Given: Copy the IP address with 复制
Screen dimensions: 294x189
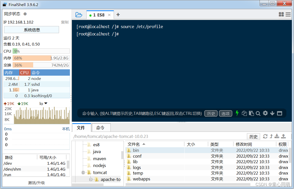Looking at the screenshot, I should pos(65,22).
